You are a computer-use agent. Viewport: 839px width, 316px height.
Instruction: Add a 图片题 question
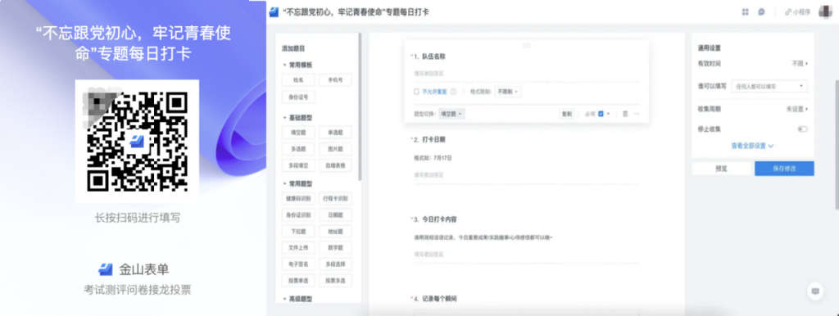[335, 149]
